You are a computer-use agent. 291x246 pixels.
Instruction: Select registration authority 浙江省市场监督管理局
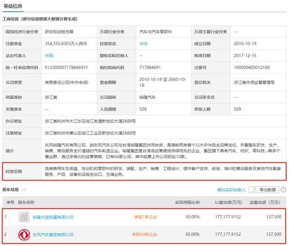[x=254, y=82]
